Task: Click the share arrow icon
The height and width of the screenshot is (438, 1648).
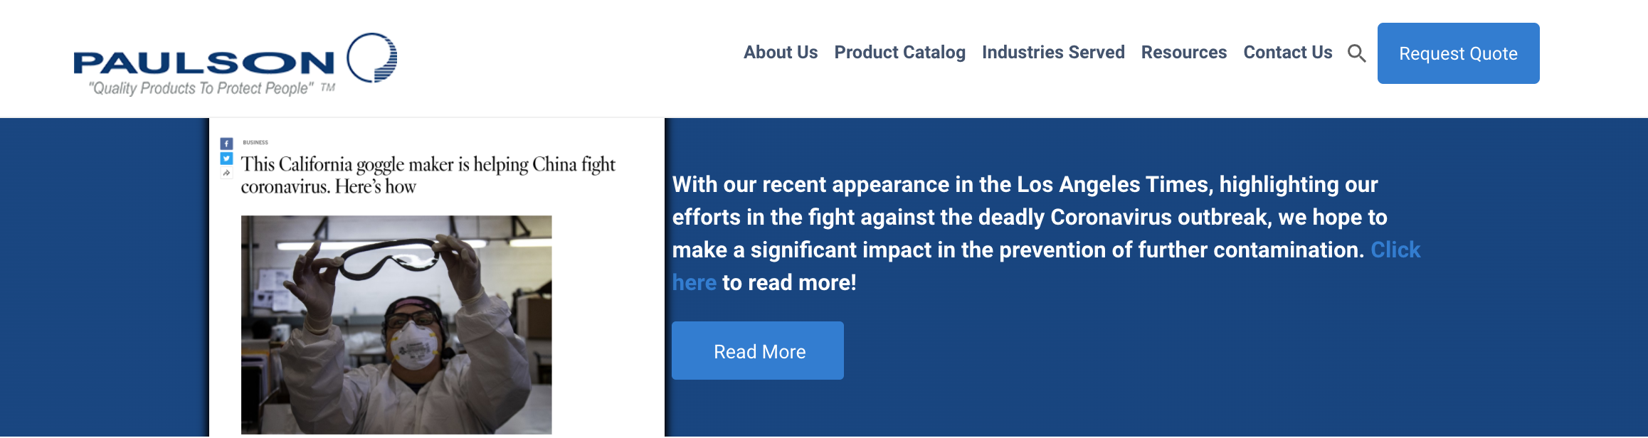Action: coord(226,171)
